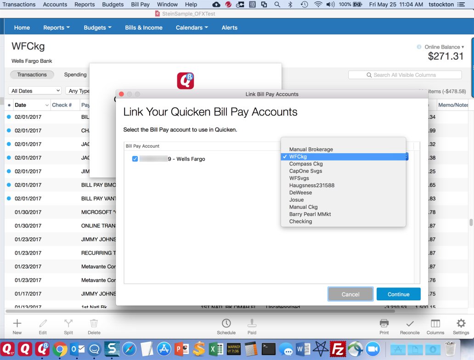Click the Schedule clock icon
The image size is (474, 360).
coord(226,323)
